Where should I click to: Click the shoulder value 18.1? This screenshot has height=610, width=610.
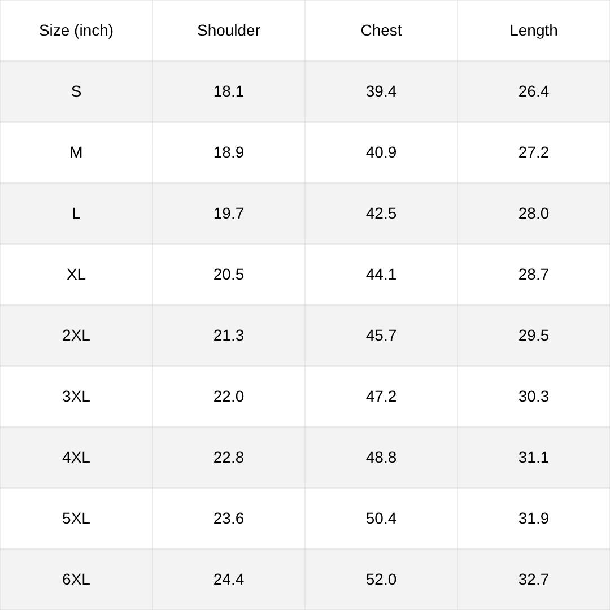229,91
